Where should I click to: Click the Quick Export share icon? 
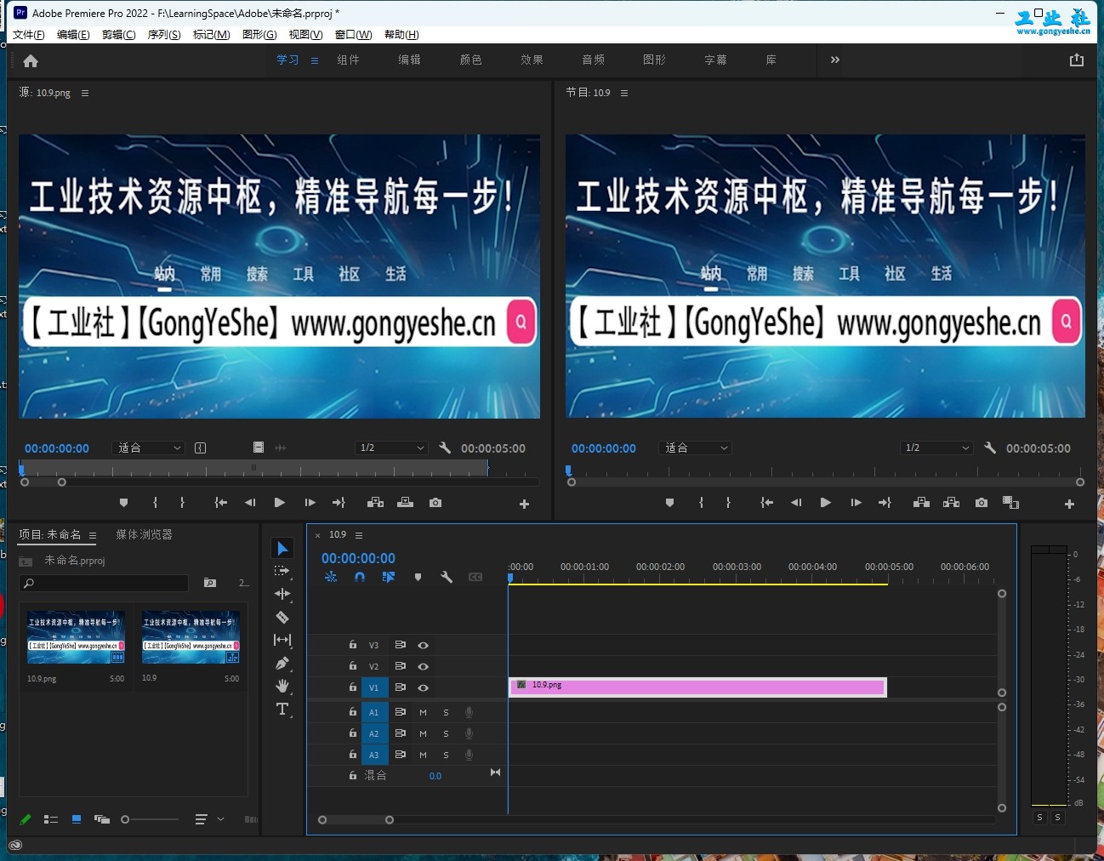click(1077, 60)
